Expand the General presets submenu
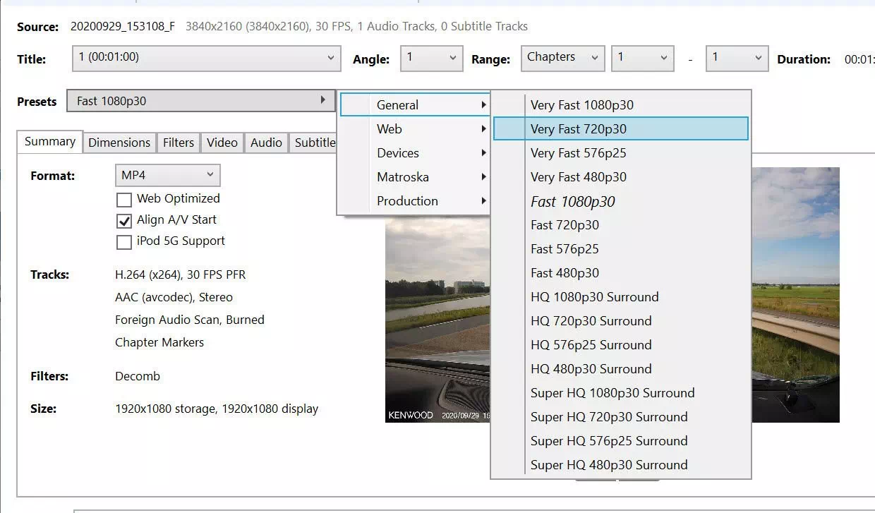The width and height of the screenshot is (875, 513). (x=416, y=105)
